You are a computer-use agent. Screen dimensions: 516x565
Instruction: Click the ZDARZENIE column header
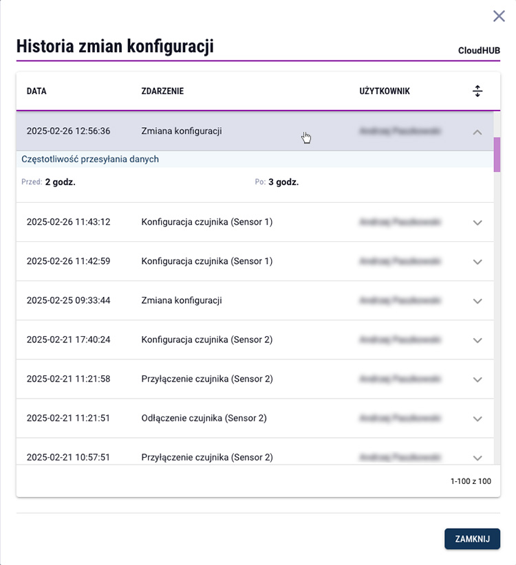click(162, 91)
